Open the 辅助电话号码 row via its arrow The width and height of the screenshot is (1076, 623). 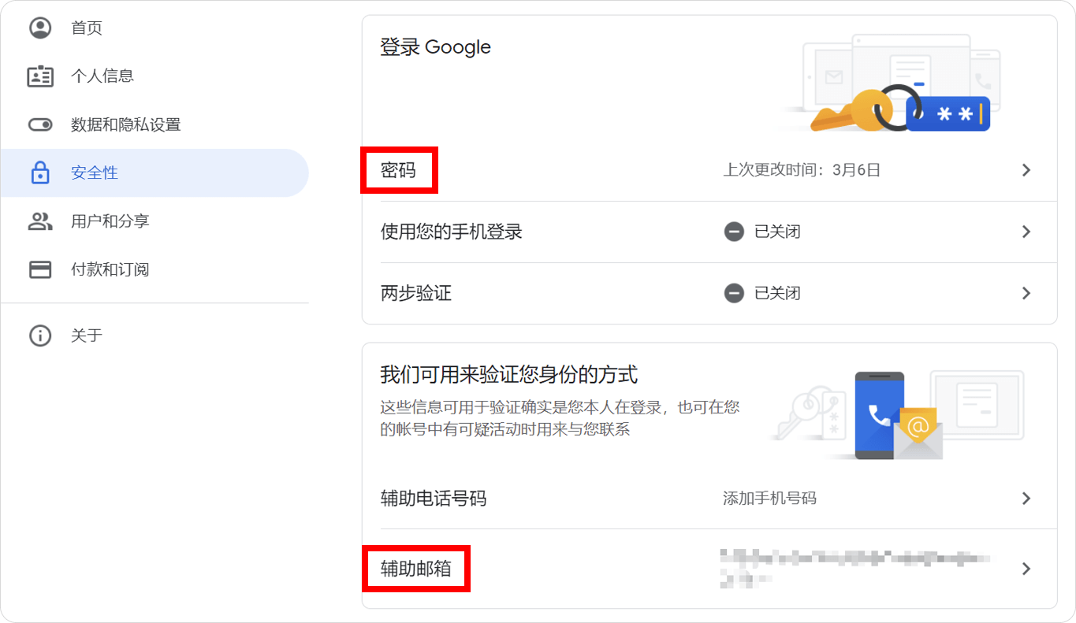point(1027,498)
